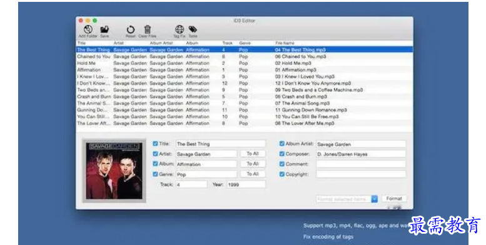Sort by the File Name column header
The width and height of the screenshot is (486, 245).
pos(285,43)
